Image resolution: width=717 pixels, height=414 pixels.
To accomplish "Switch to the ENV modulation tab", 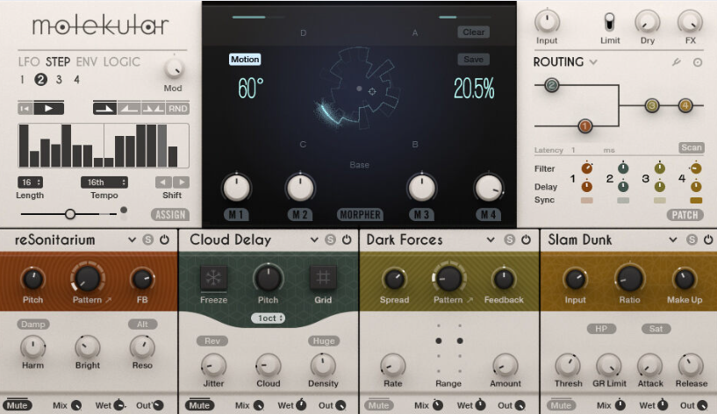I will (88, 62).
